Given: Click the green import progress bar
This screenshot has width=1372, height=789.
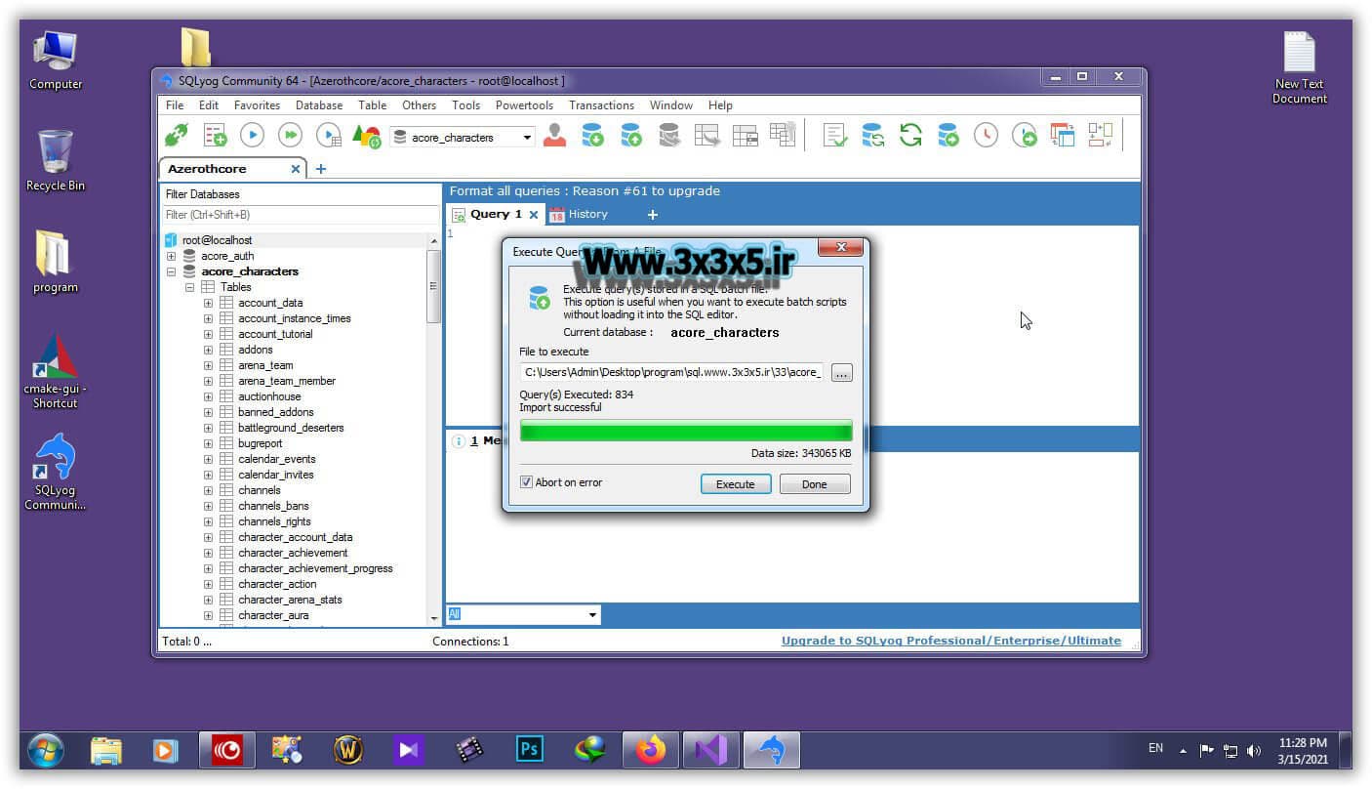Looking at the screenshot, I should pos(686,431).
